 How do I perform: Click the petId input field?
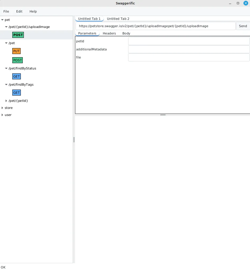coord(189,41)
